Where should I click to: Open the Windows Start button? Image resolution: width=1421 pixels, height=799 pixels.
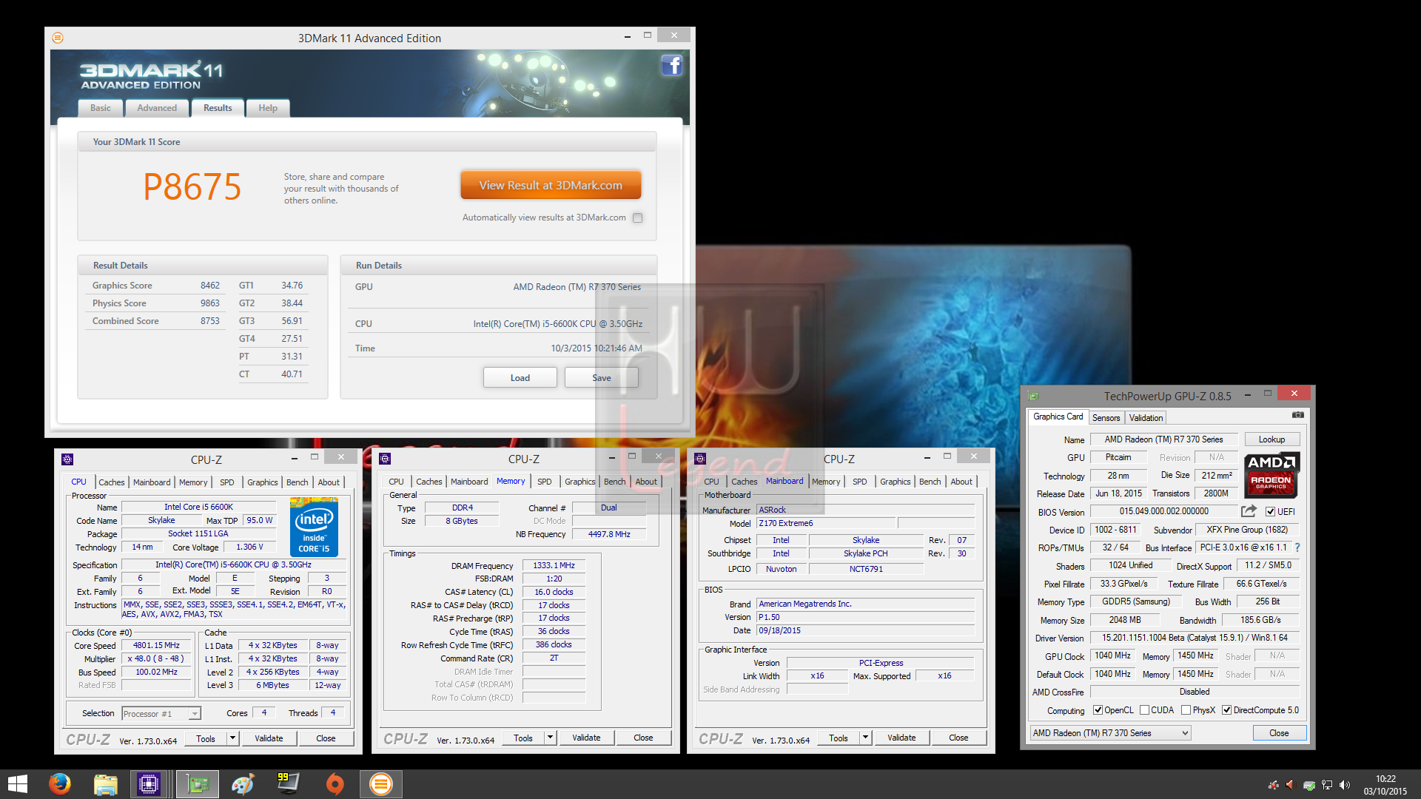coord(18,784)
